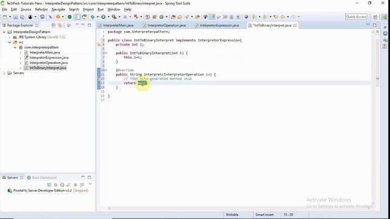
Task: Click the Debug bug toolbar icon
Action: [x=92, y=17]
